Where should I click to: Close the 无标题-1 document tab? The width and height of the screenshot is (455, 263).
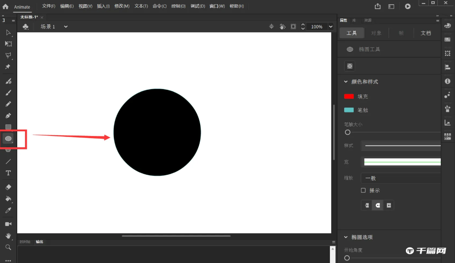tap(42, 17)
